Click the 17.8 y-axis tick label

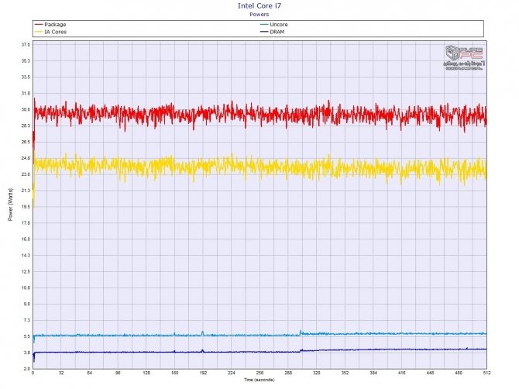click(26, 223)
